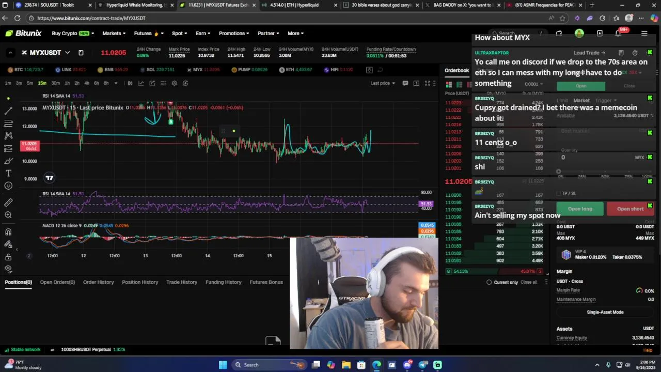Switch to Order History tab
The height and width of the screenshot is (372, 661).
click(x=98, y=282)
